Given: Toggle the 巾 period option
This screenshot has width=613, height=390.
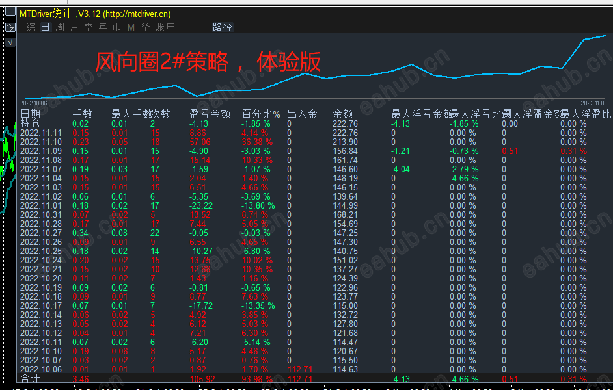Looking at the screenshot, I should tap(116, 27).
